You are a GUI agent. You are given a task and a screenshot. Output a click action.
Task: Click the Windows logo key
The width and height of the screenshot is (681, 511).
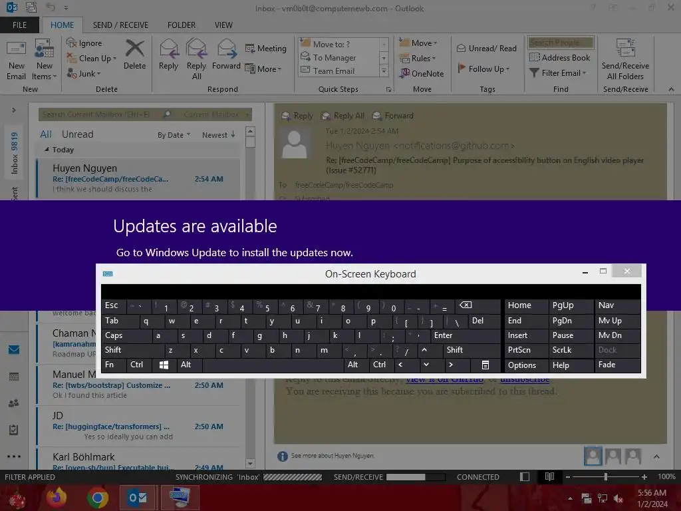click(x=164, y=365)
